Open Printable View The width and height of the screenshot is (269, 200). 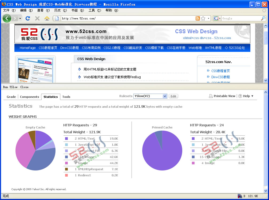(x=224, y=96)
